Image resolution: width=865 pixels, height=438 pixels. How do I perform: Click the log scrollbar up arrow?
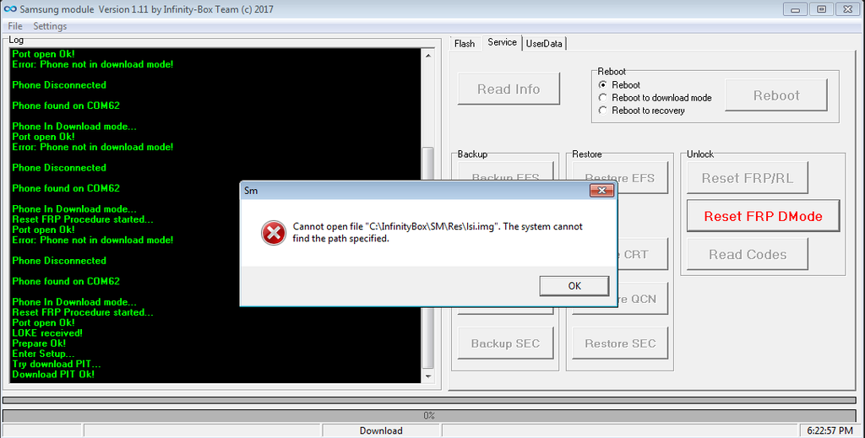(x=428, y=56)
